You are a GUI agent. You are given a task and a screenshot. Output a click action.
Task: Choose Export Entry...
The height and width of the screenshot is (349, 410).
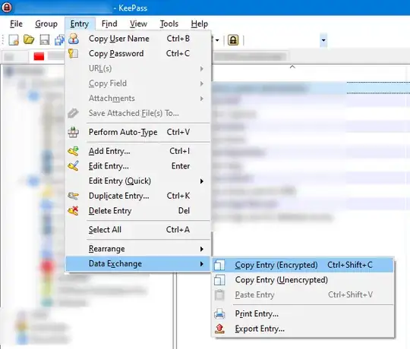pos(303,329)
